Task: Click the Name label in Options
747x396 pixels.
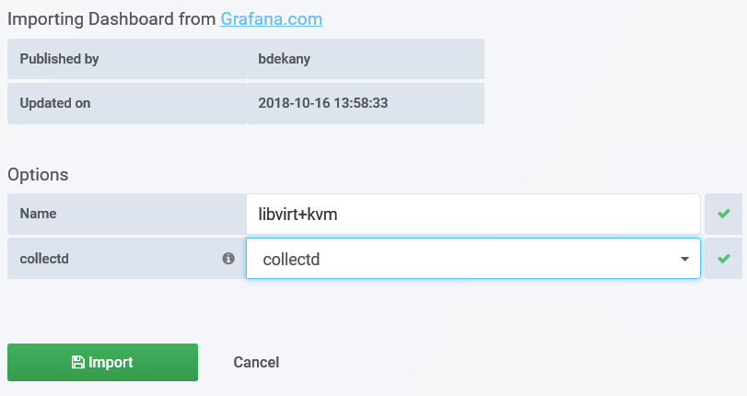Action: (x=38, y=214)
